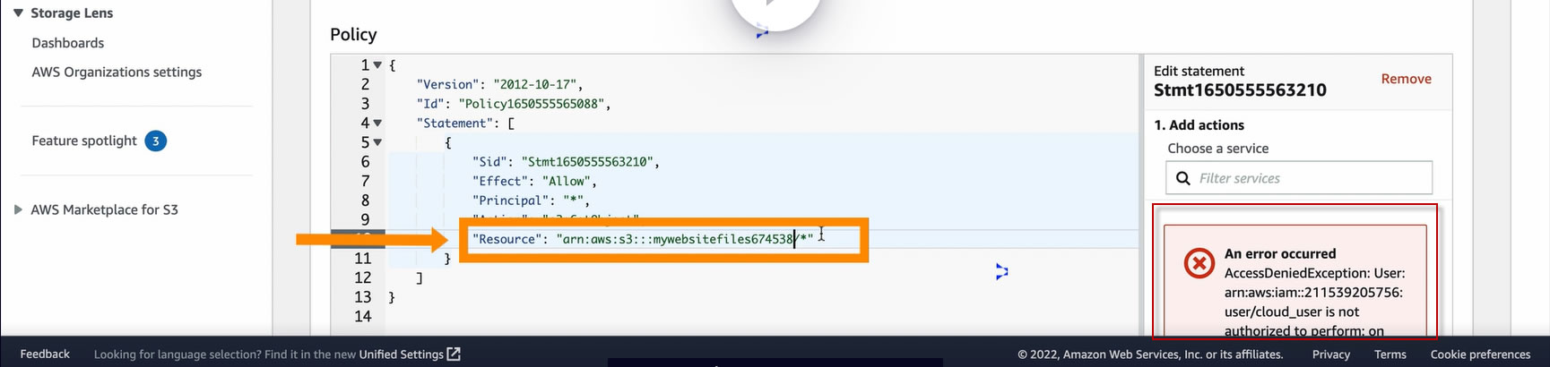This screenshot has width=1550, height=367.
Task: Open Privacy footer link
Action: (x=1331, y=354)
